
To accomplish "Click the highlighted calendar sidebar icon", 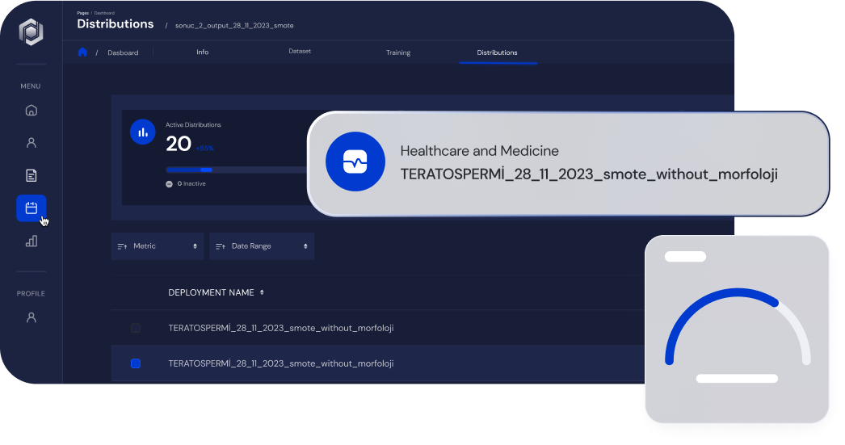I will coord(32,208).
